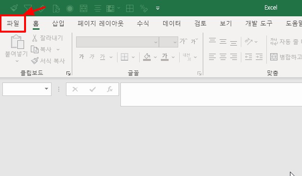Toggle bold 가 formatting
The height and width of the screenshot is (176, 302).
pos(81,57)
